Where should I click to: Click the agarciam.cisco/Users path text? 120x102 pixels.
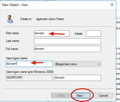pos(50,19)
